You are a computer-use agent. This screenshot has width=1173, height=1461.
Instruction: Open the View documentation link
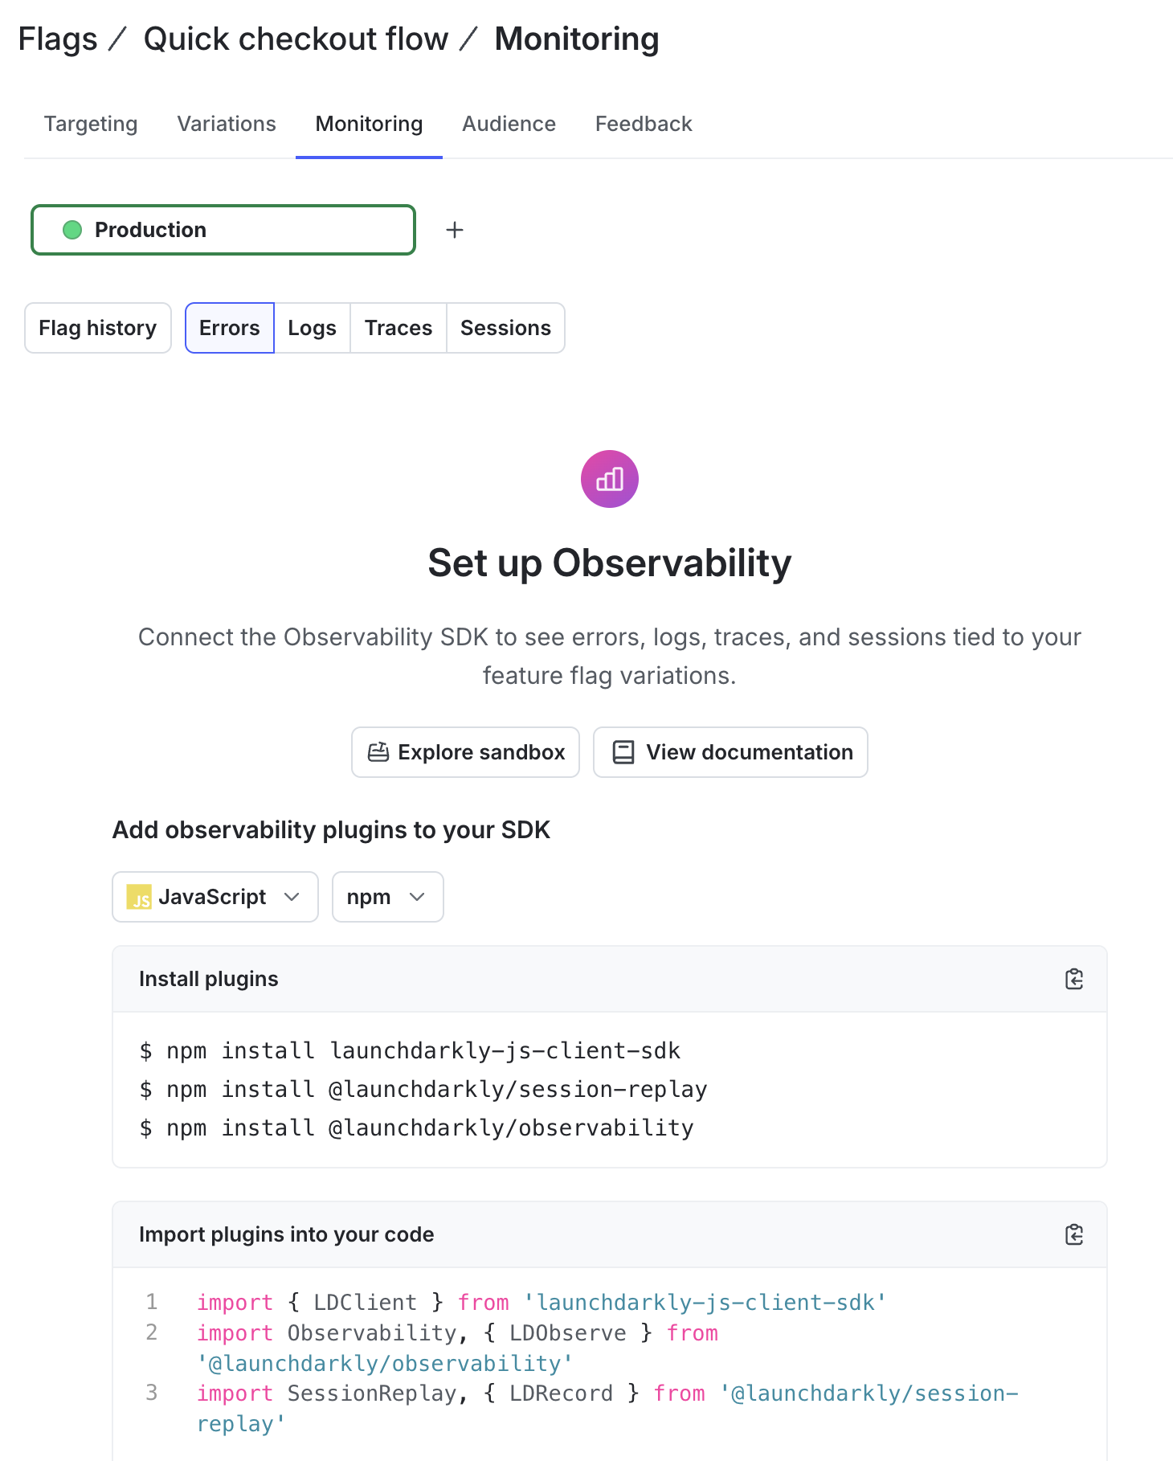730,751
